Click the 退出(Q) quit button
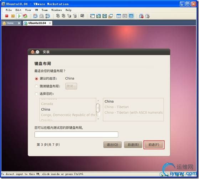Image resolution: width=199 pixels, height=179 pixels. pyautogui.click(x=112, y=145)
